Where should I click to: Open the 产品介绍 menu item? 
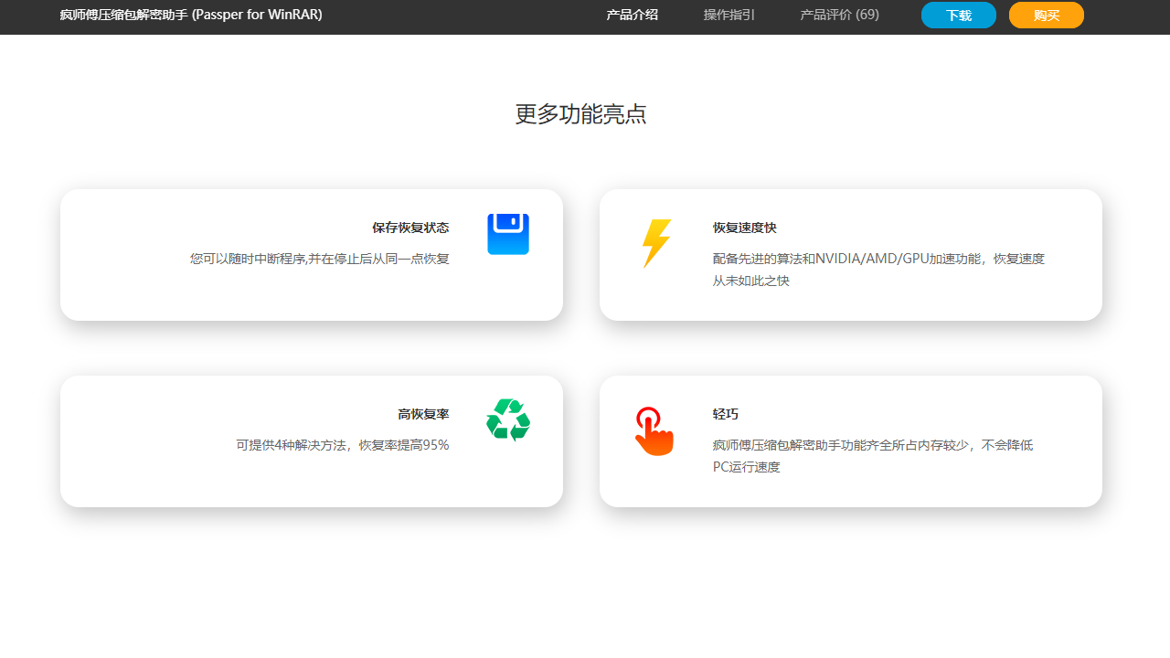[632, 15]
